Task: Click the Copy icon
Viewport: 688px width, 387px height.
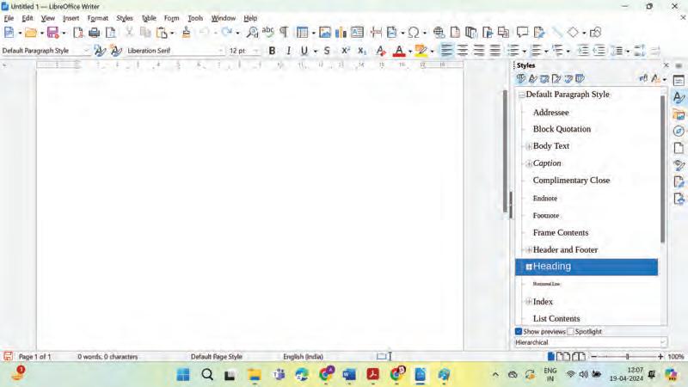Action: pos(145,33)
